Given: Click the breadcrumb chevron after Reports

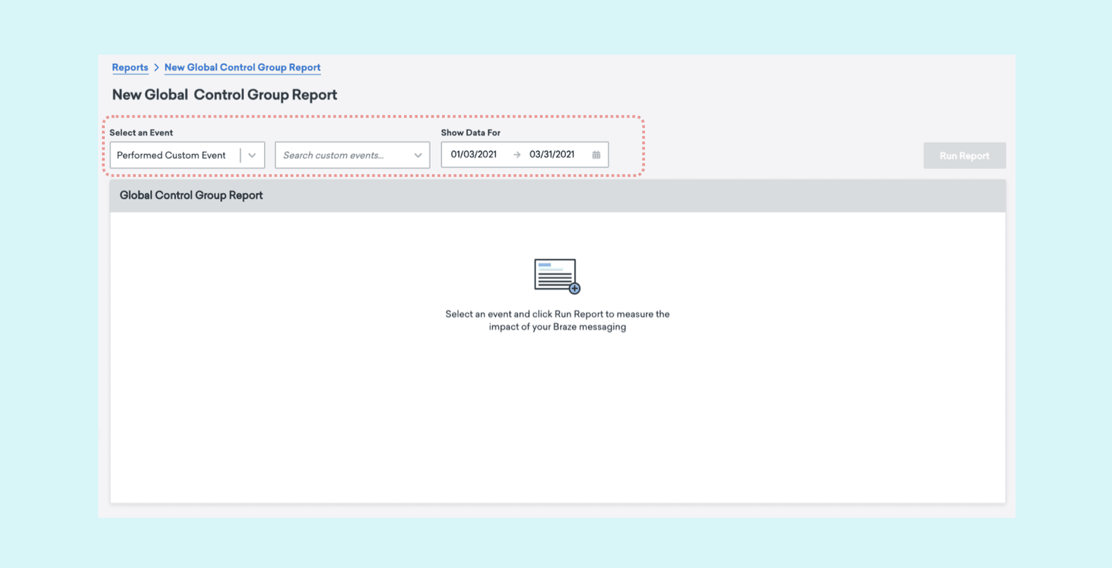Looking at the screenshot, I should tap(156, 68).
